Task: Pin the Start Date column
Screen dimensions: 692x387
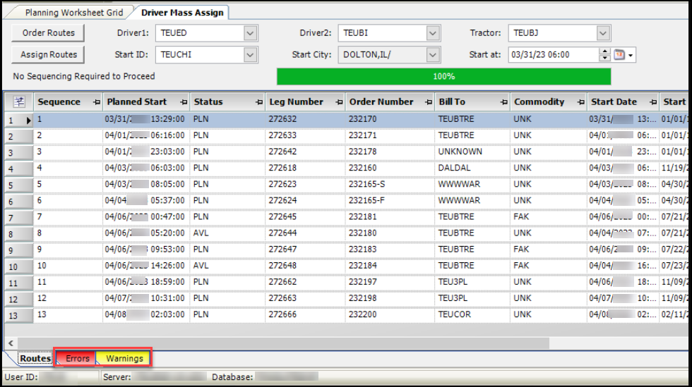Action: pyautogui.click(x=653, y=102)
